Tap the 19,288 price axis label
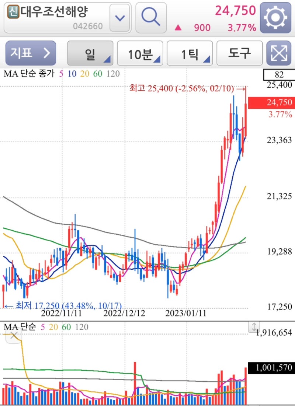Image resolution: width=295 pixels, height=406 pixels. (x=280, y=251)
